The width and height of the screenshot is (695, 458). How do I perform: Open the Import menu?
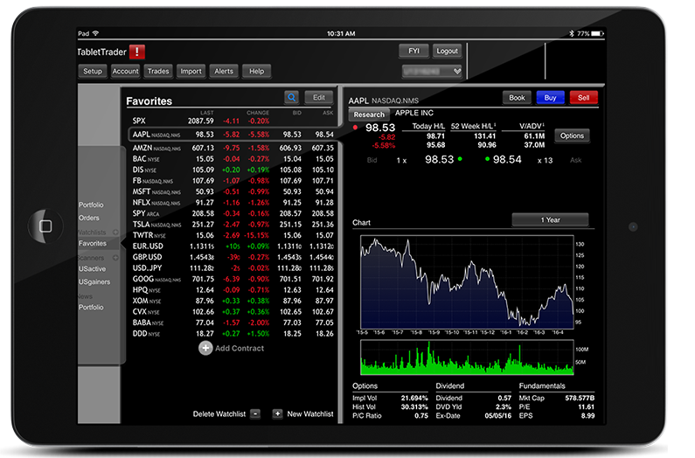tap(191, 71)
